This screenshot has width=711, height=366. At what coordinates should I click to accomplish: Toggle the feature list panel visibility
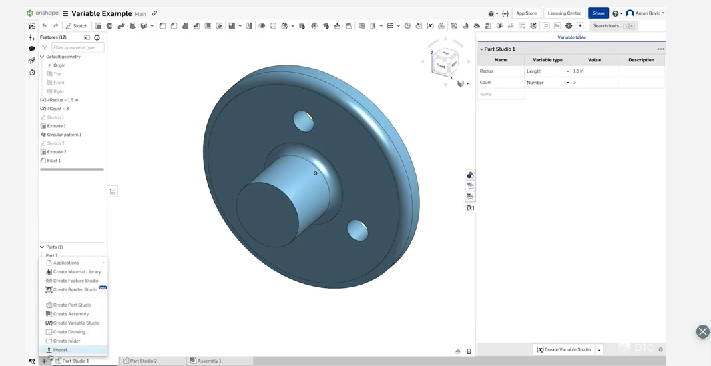[x=112, y=191]
